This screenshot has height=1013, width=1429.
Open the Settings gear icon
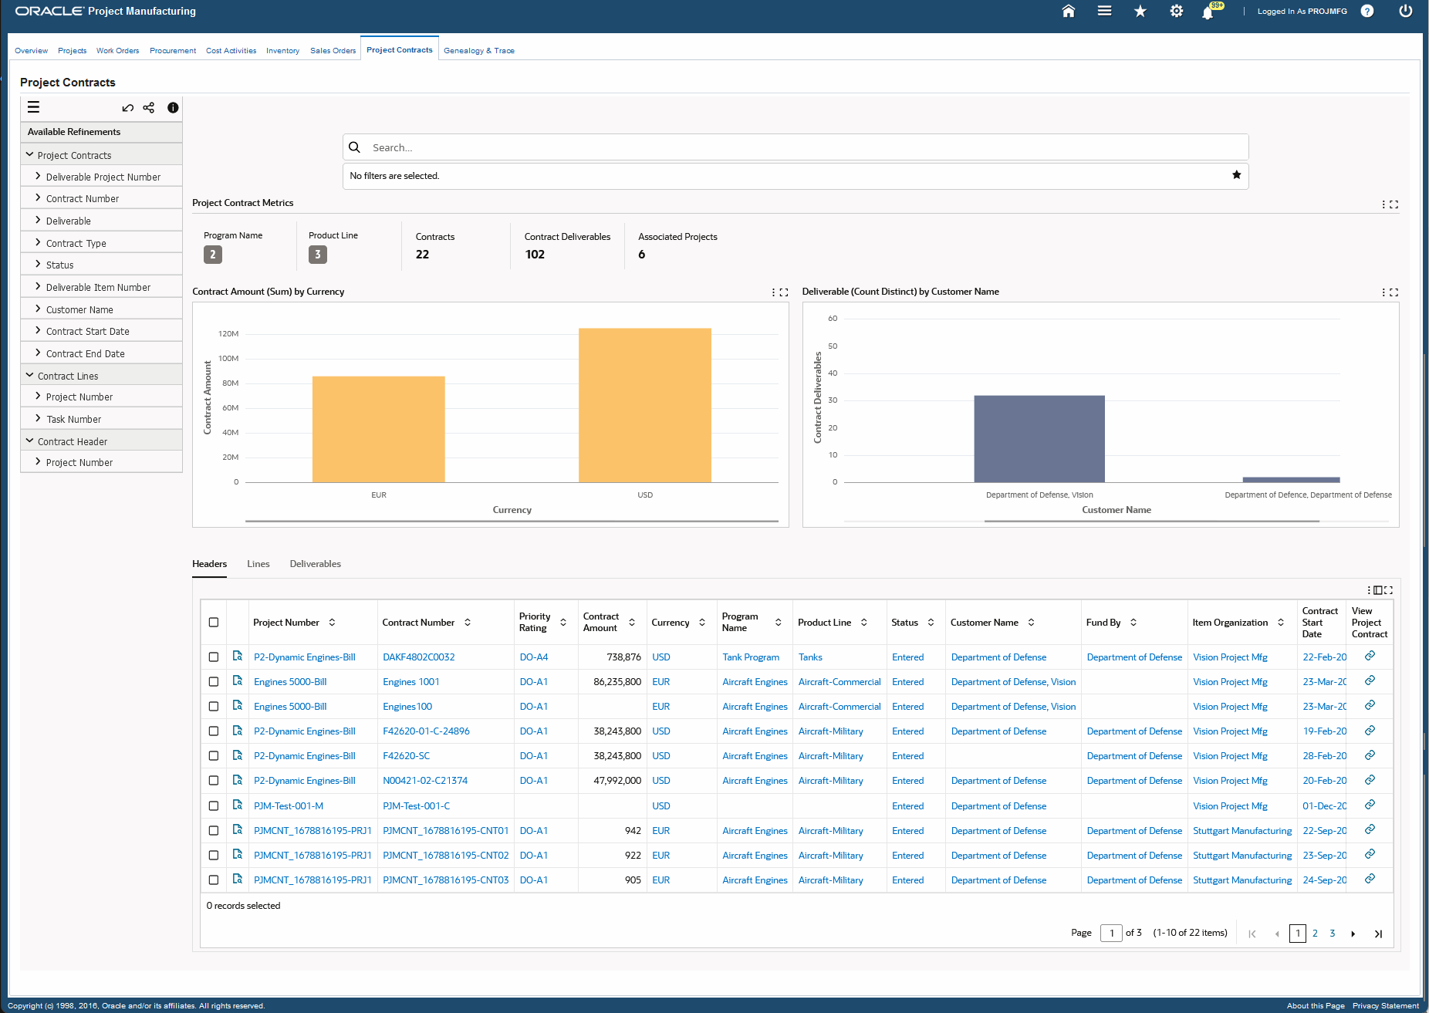click(x=1176, y=11)
